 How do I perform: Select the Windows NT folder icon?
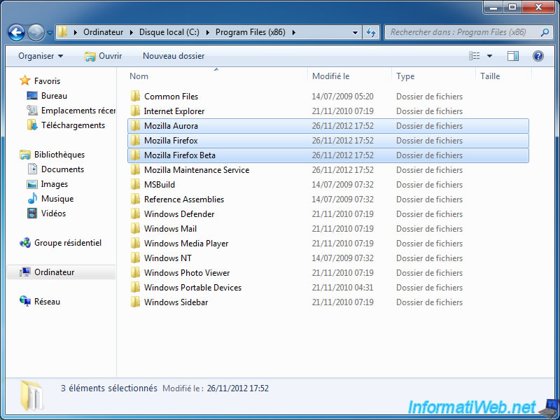coord(135,258)
